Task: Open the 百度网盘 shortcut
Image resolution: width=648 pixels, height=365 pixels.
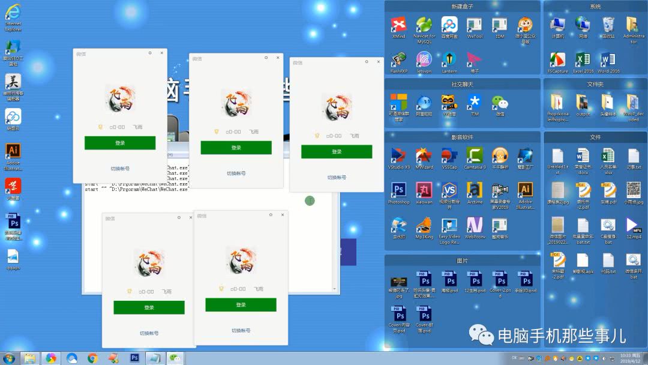Action: point(449,25)
